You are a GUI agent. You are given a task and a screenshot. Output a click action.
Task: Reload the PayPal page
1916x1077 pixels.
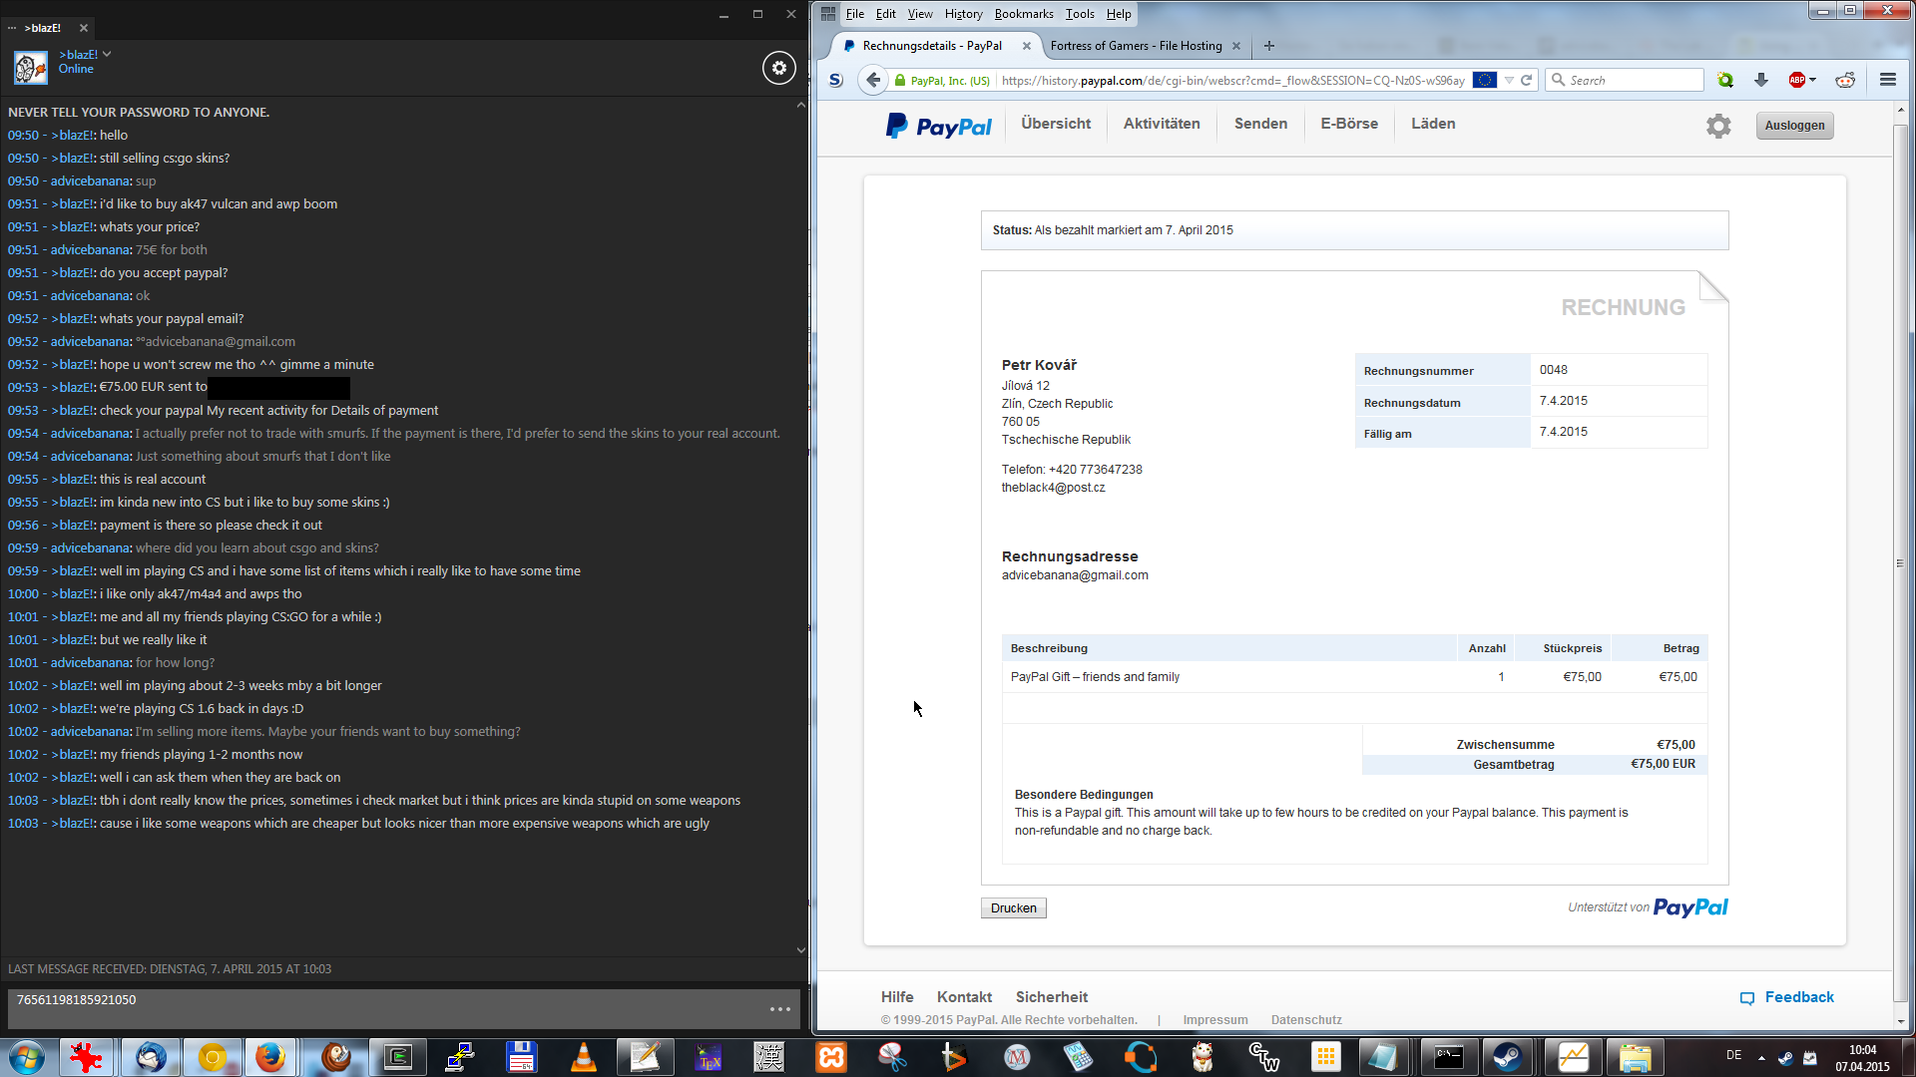coord(1526,81)
